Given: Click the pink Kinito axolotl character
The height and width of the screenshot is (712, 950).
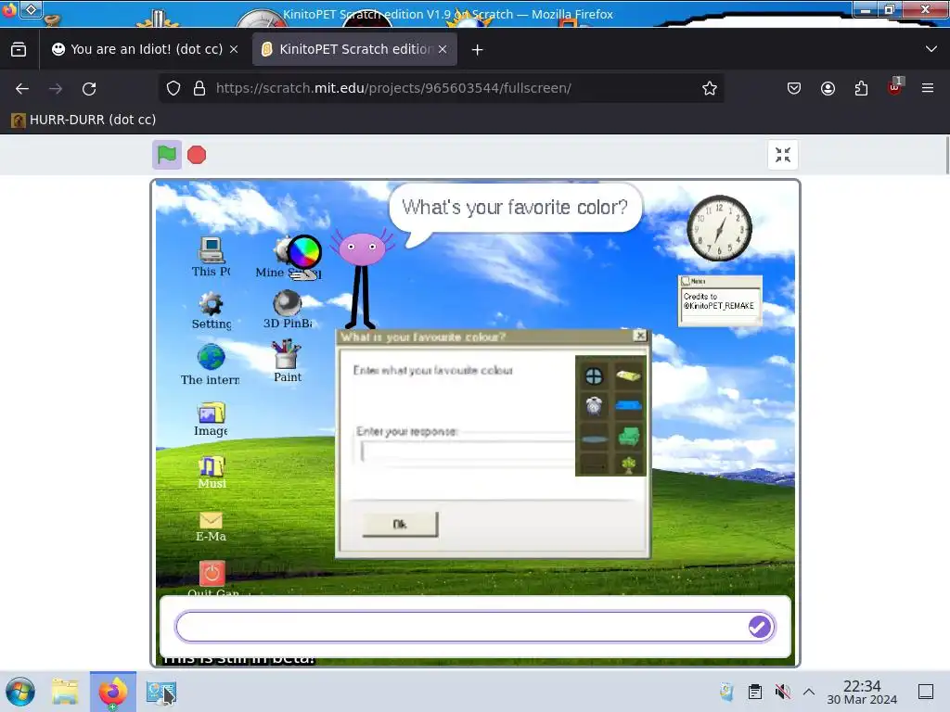Looking at the screenshot, I should click(x=363, y=280).
